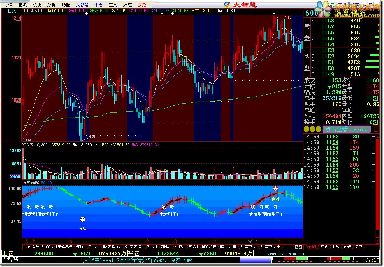Switch to the 筹码 tab
Image resolution: width=384 pixels, height=267 pixels.
pos(347,247)
